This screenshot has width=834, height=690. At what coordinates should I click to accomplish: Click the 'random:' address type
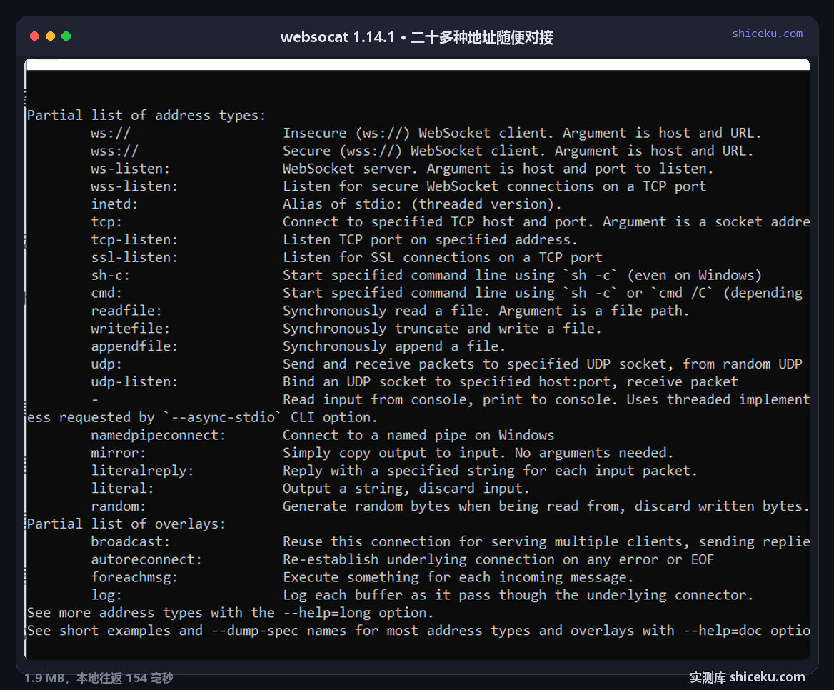(118, 506)
